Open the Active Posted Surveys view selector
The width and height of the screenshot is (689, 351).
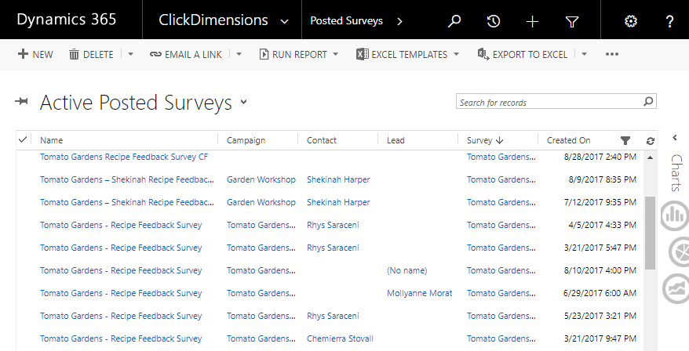click(x=244, y=102)
